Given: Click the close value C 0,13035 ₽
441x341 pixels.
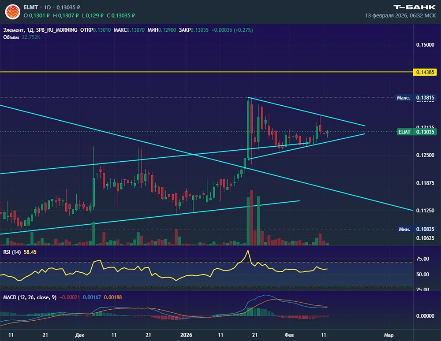Looking at the screenshot, I should point(121,15).
